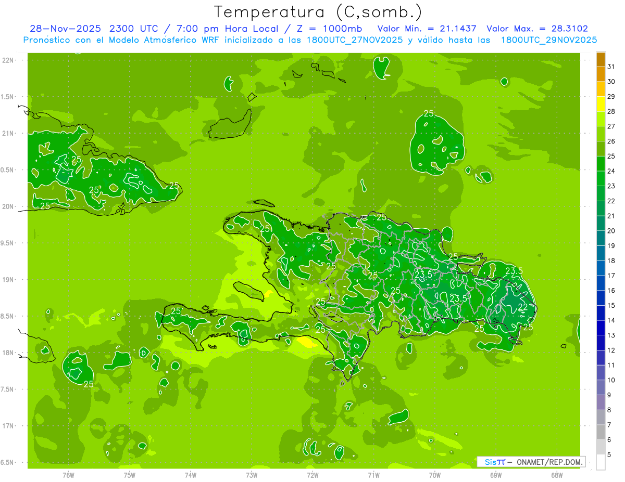Click the "27" value on color scale

tap(611, 126)
